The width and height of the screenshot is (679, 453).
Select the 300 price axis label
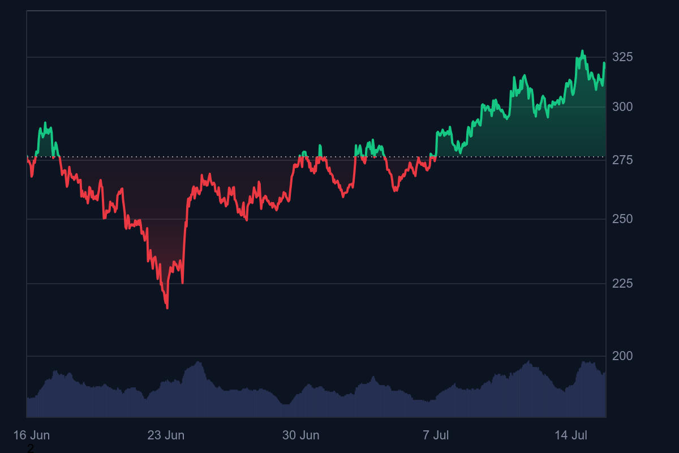click(622, 107)
